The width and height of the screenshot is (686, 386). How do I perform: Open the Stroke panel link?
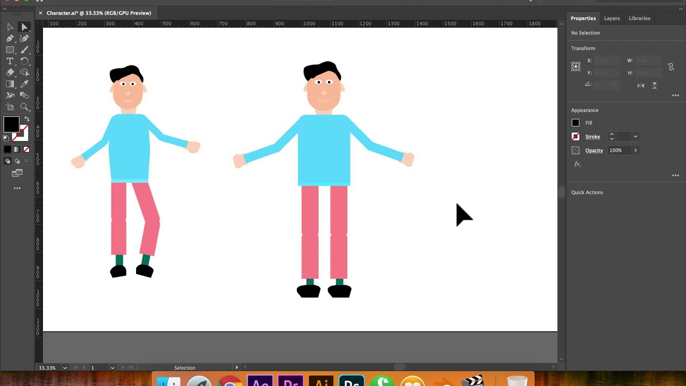tap(592, 137)
